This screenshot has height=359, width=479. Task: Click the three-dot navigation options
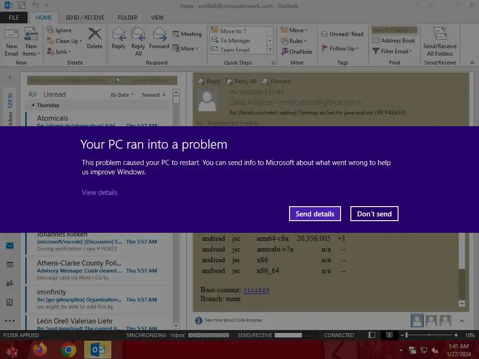pyautogui.click(x=10, y=321)
